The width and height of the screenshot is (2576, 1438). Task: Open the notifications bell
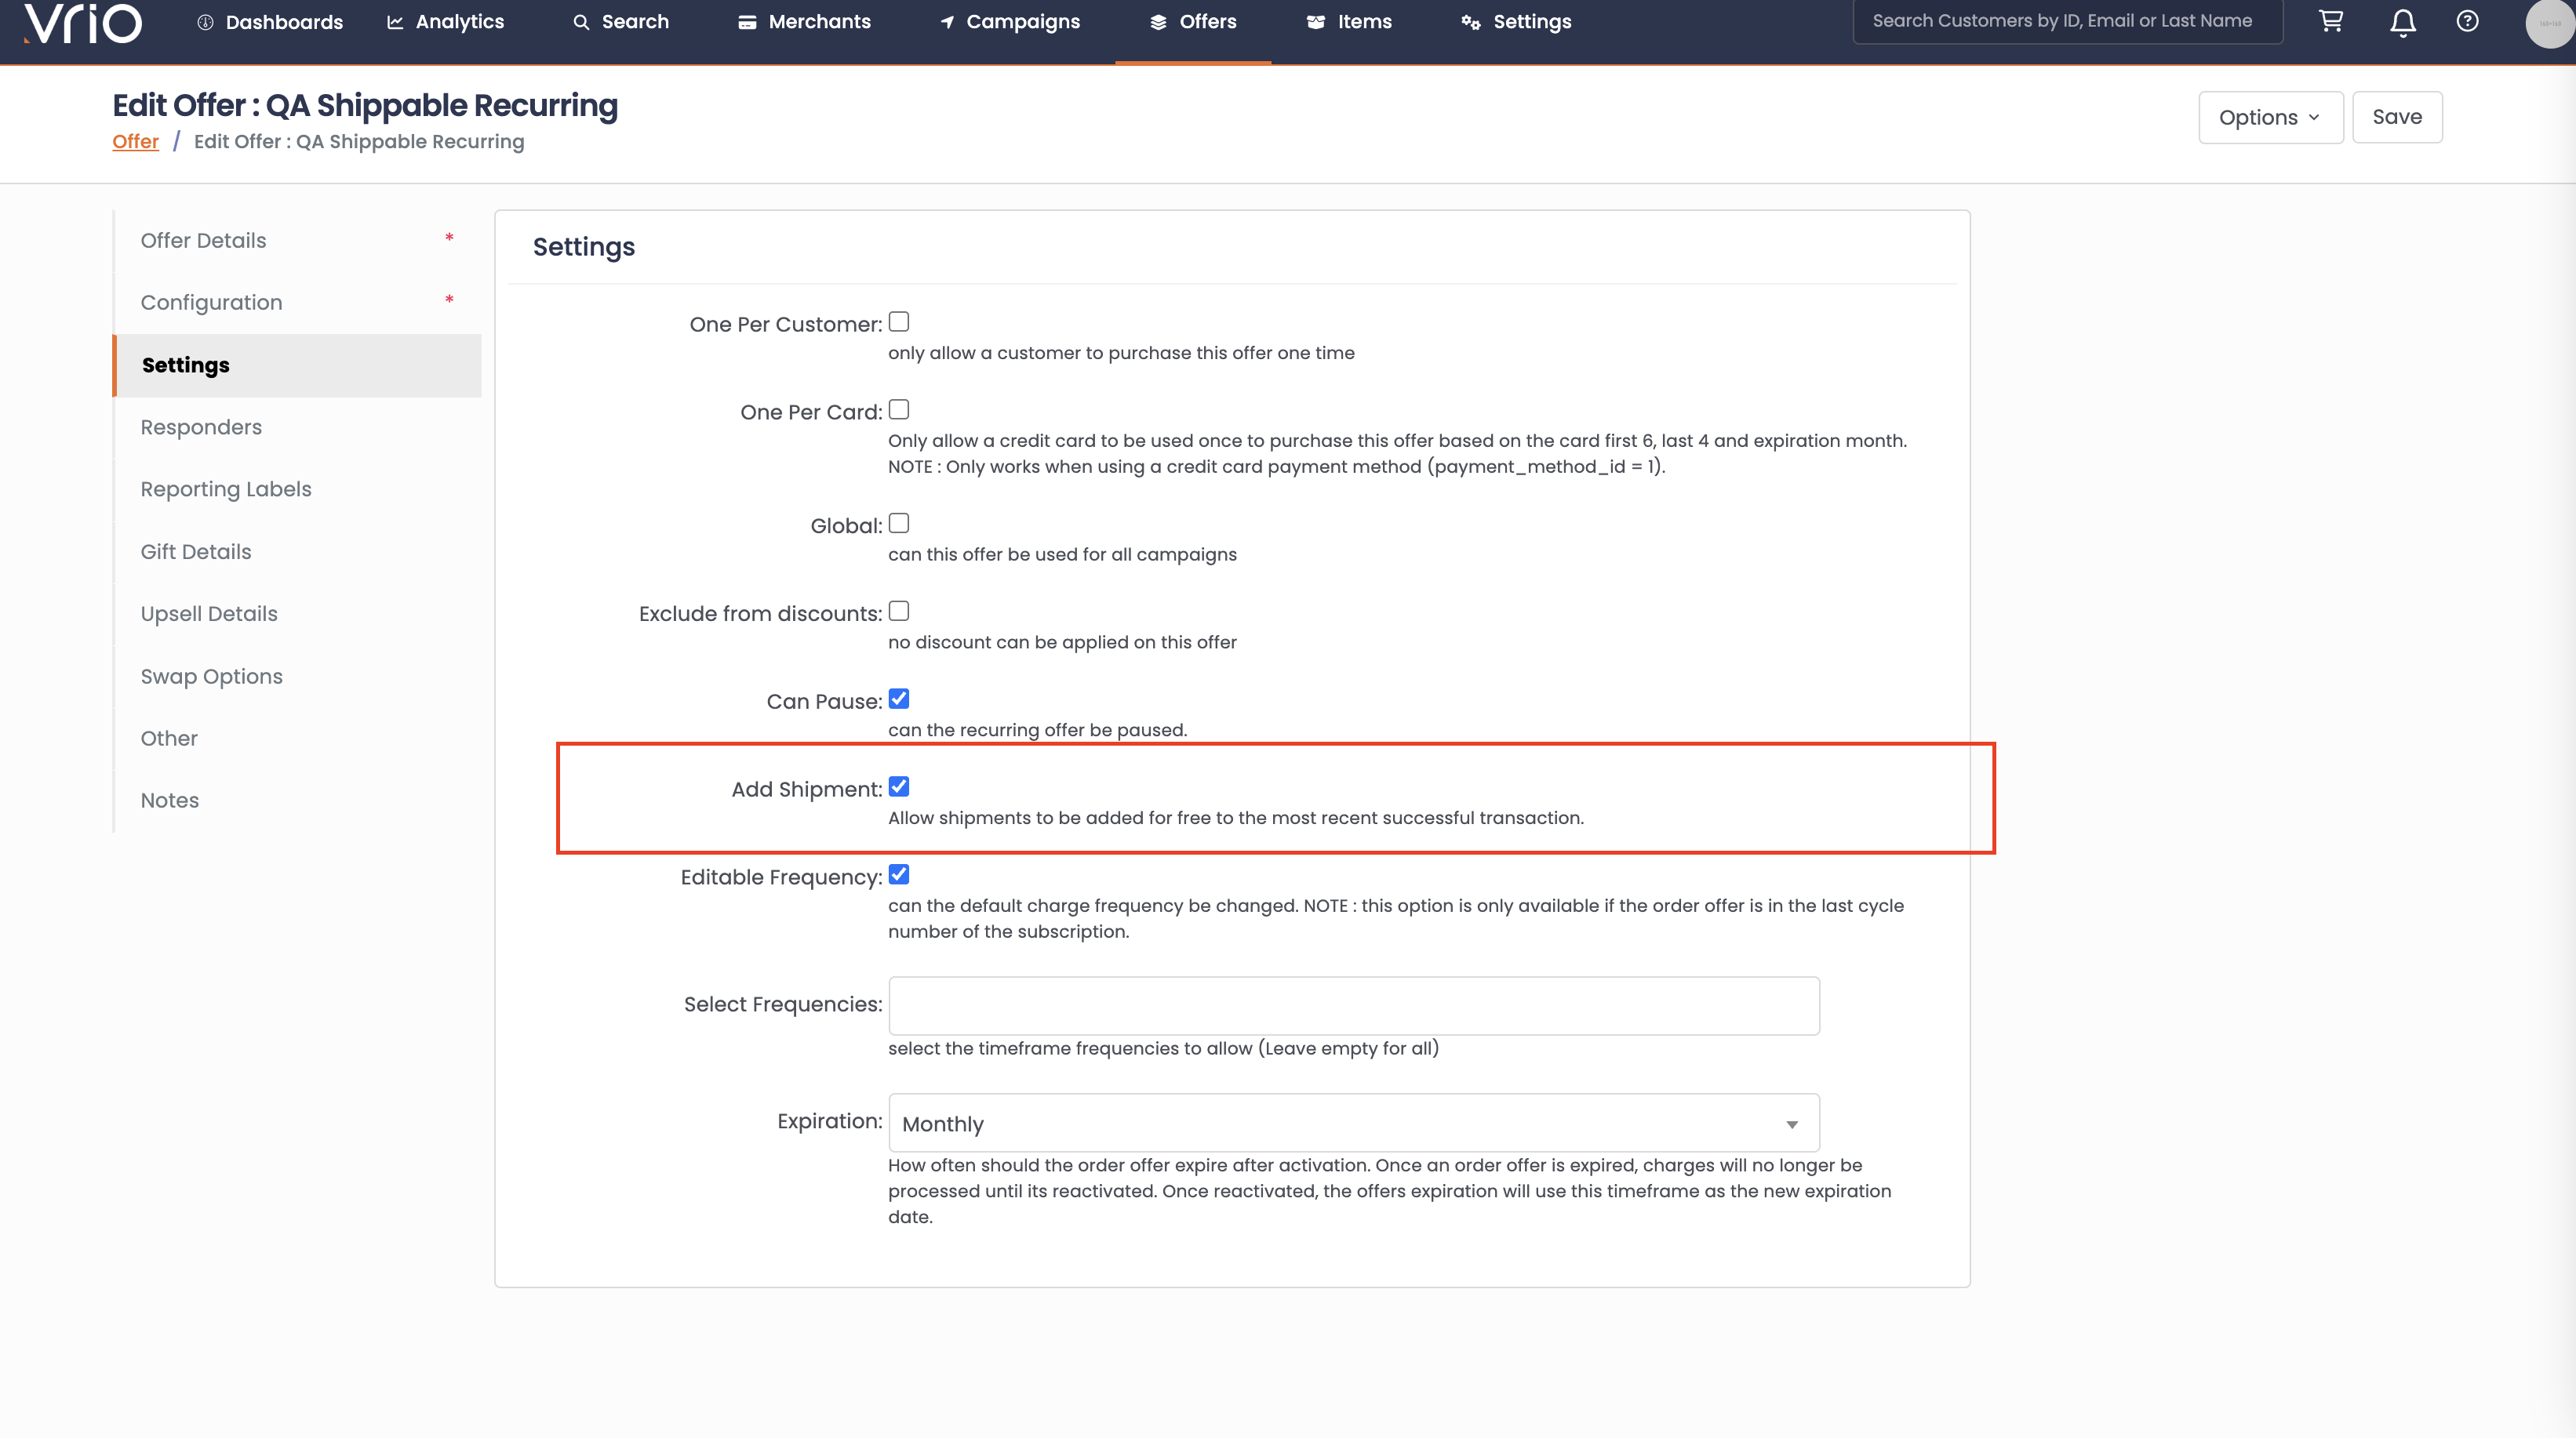(2402, 22)
